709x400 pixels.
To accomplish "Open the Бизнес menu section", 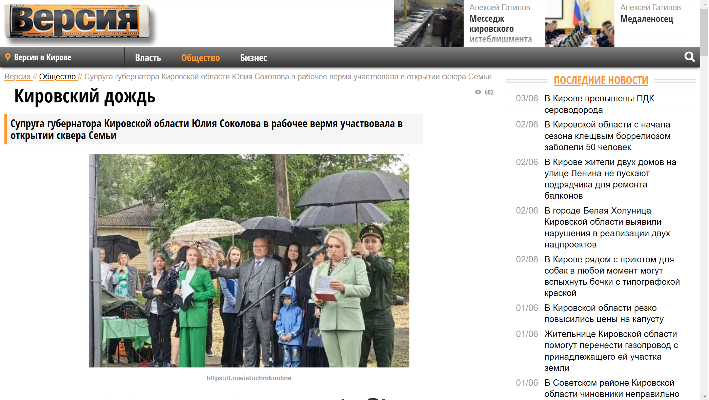I will tap(253, 58).
